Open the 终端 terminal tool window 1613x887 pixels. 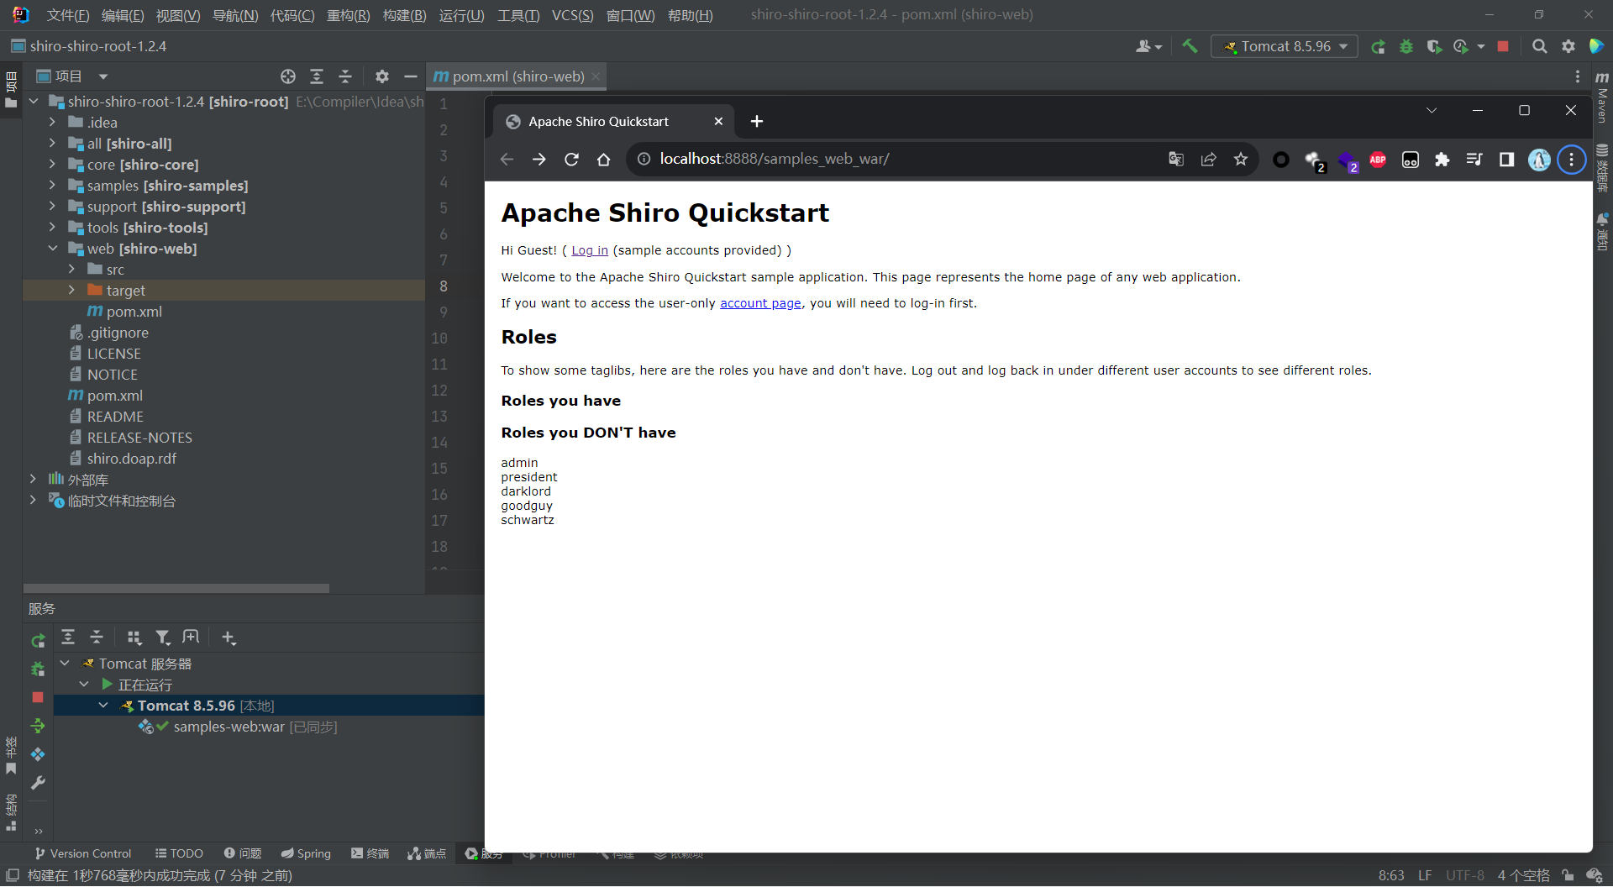(x=370, y=853)
